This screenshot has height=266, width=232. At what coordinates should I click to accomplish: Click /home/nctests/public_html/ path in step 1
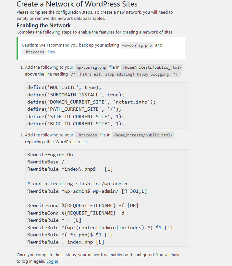point(152,67)
